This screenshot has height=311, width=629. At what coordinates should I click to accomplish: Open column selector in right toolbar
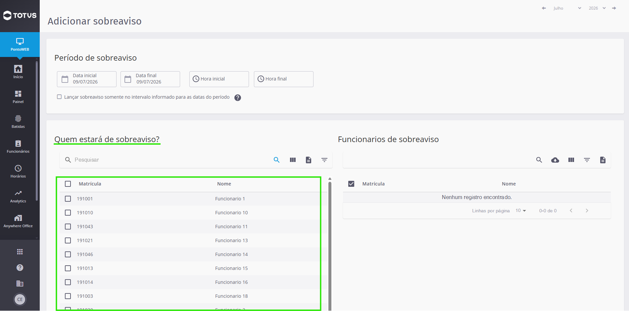pyautogui.click(x=571, y=160)
